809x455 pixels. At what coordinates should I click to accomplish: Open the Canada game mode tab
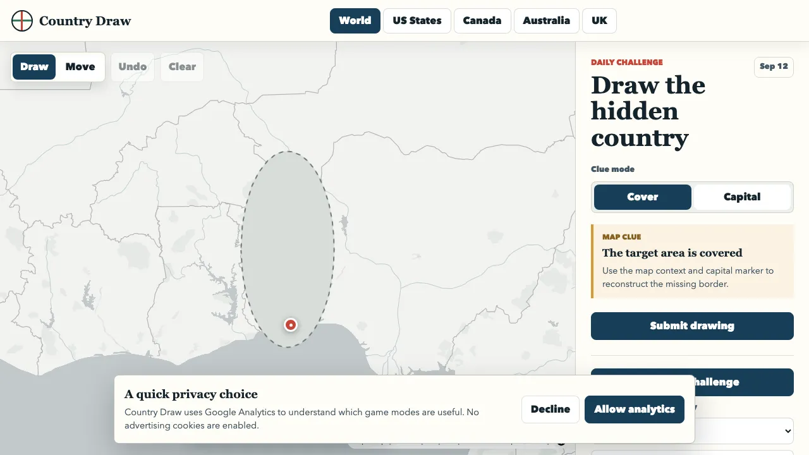[x=482, y=20]
